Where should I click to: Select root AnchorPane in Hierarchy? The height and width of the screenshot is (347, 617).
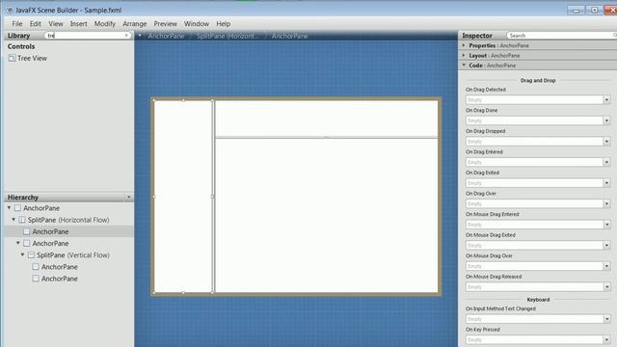point(41,208)
